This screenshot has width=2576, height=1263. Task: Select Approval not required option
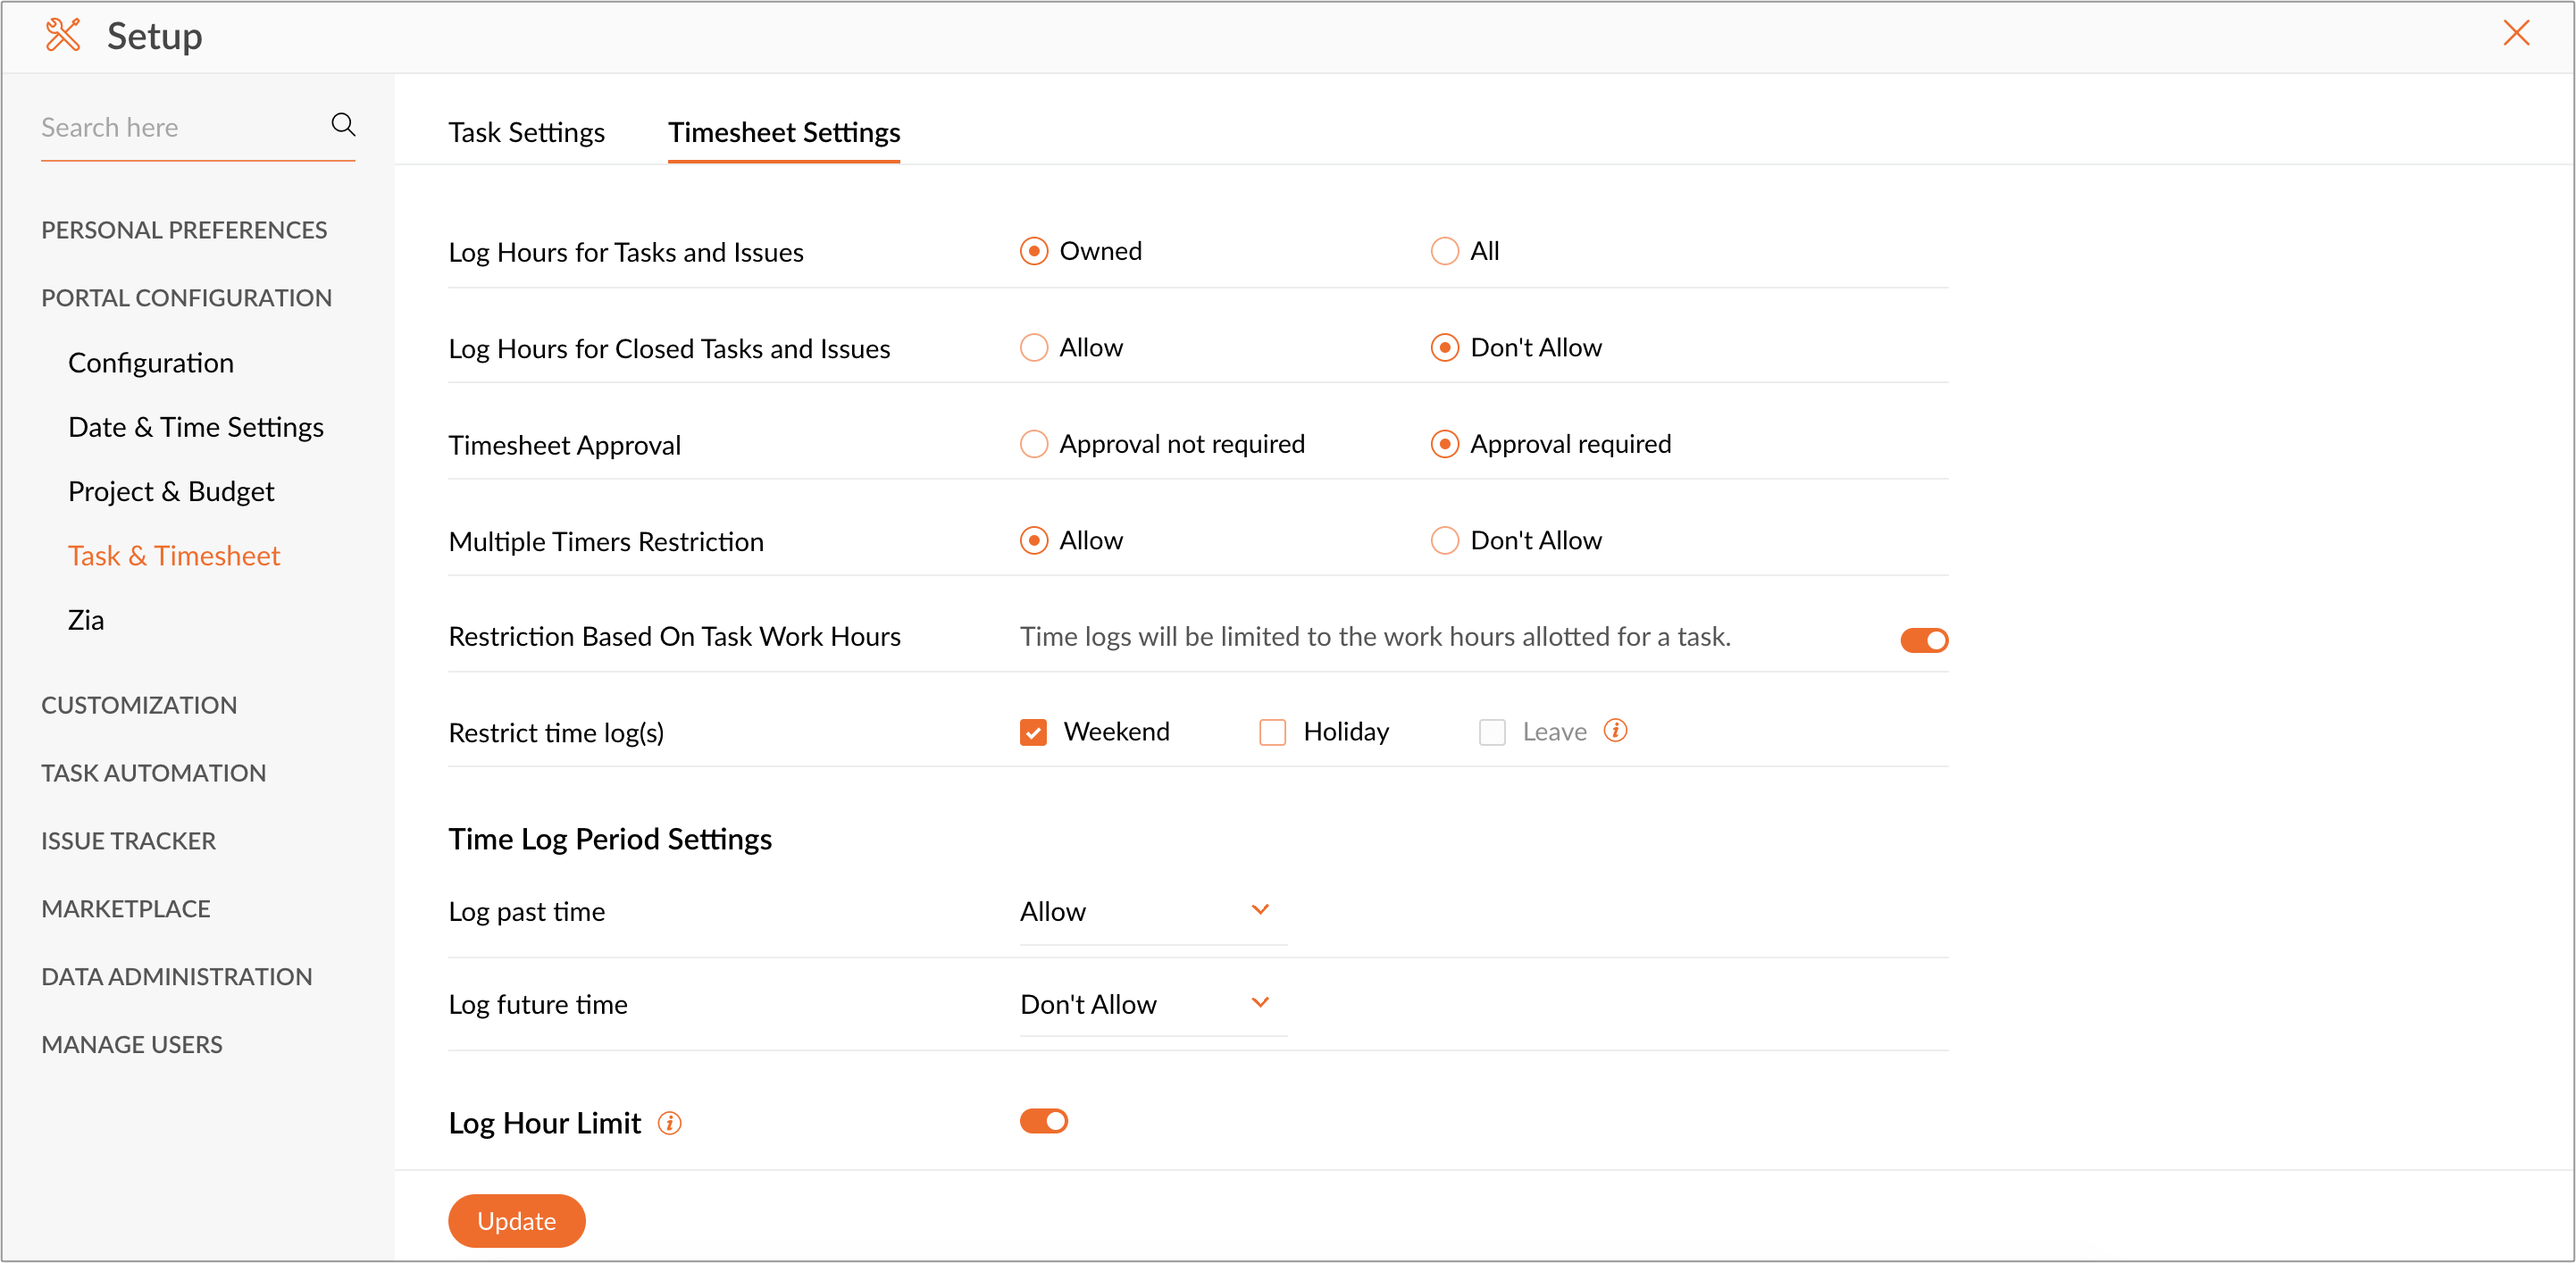point(1033,444)
